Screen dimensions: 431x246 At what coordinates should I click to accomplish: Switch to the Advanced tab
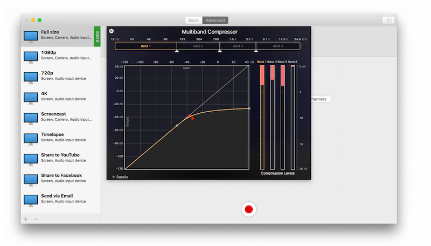(215, 20)
